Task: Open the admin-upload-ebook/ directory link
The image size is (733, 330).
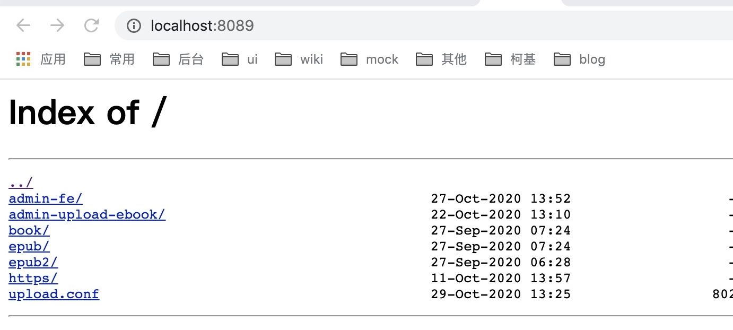Action: (87, 215)
